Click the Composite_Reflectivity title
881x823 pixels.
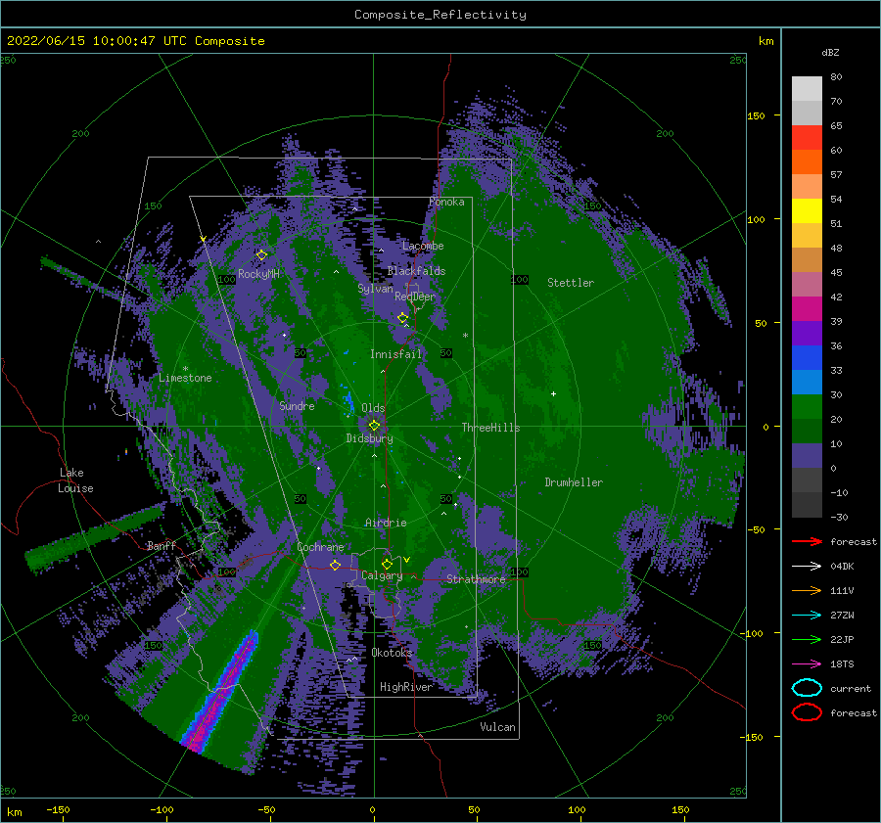440,15
